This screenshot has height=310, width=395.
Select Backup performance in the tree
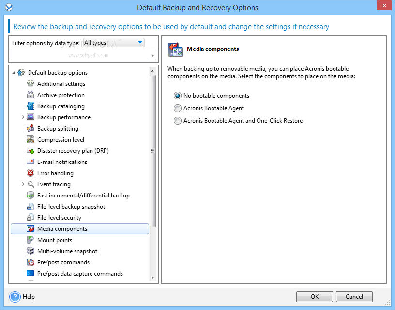pos(64,117)
